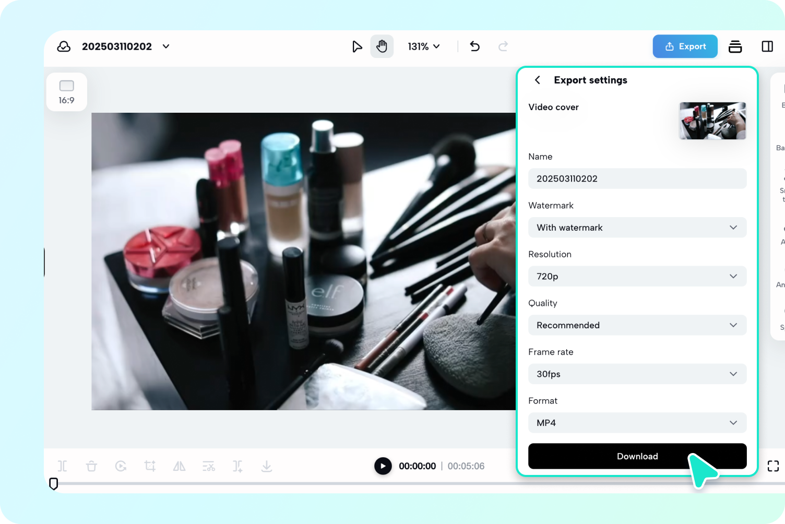The height and width of the screenshot is (524, 785).
Task: Click the video preview canvas
Action: 304,261
